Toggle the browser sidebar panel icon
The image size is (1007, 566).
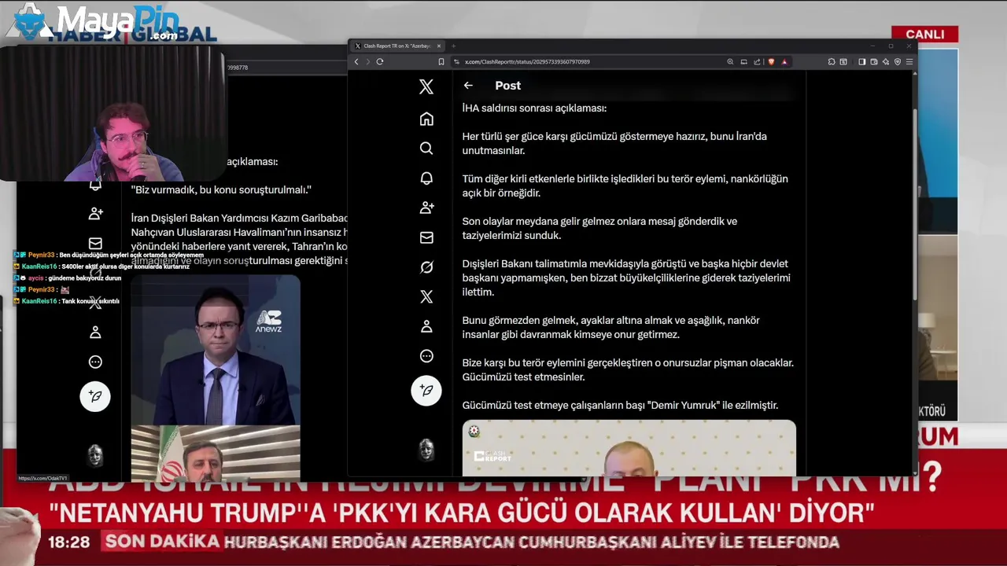coord(862,61)
